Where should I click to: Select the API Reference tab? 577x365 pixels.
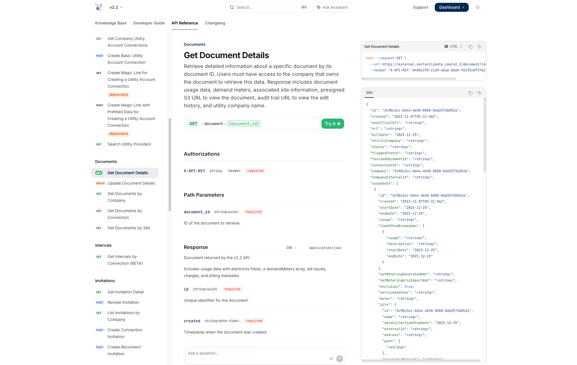tap(185, 23)
